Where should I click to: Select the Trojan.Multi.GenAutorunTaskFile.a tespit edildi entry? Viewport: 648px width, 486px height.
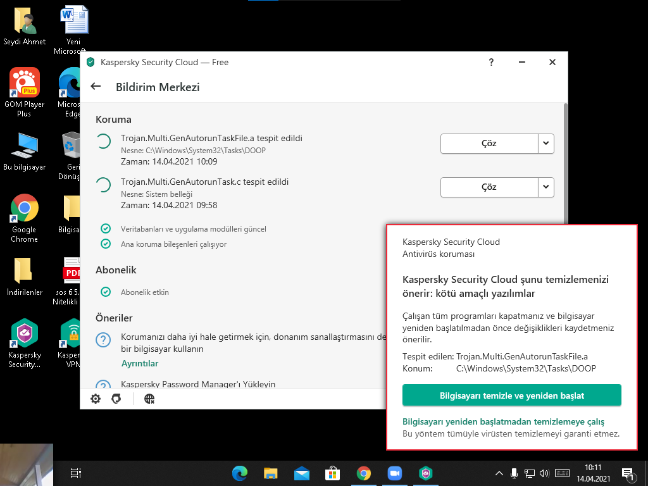click(x=211, y=139)
